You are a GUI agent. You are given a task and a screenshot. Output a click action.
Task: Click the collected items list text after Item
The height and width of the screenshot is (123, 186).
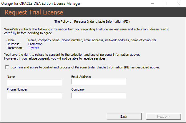pos(92,40)
